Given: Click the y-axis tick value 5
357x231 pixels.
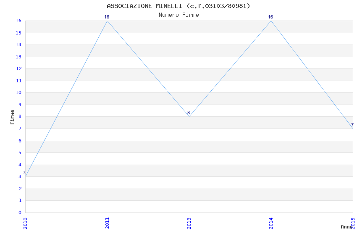Looking at the screenshot, I should 20,153.
